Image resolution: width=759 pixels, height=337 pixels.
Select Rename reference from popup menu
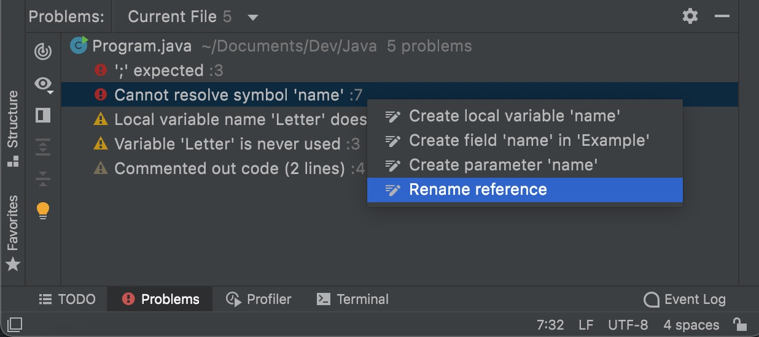click(478, 190)
